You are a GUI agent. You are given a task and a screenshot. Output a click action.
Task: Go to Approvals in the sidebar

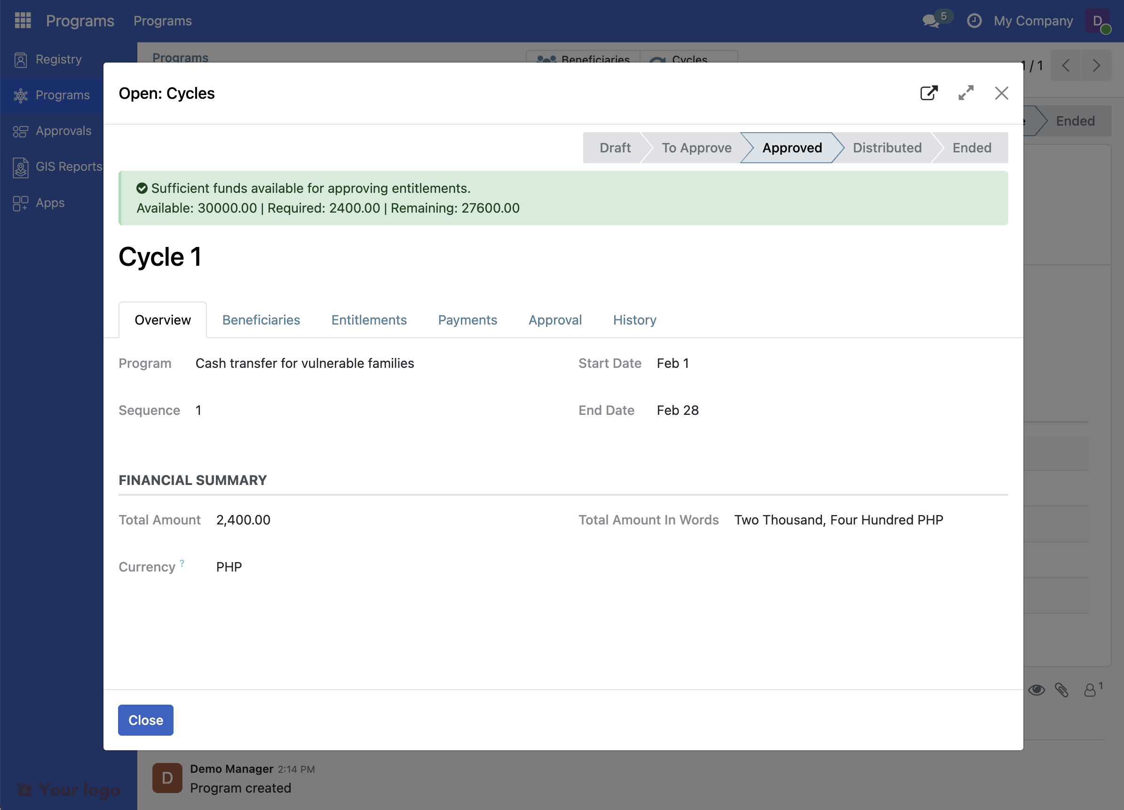pos(63,131)
